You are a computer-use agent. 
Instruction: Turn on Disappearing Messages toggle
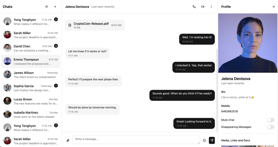coord(271,127)
